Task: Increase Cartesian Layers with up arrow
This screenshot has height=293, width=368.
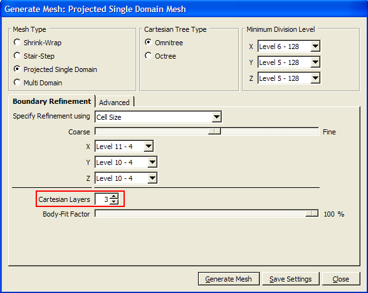Action: click(114, 196)
